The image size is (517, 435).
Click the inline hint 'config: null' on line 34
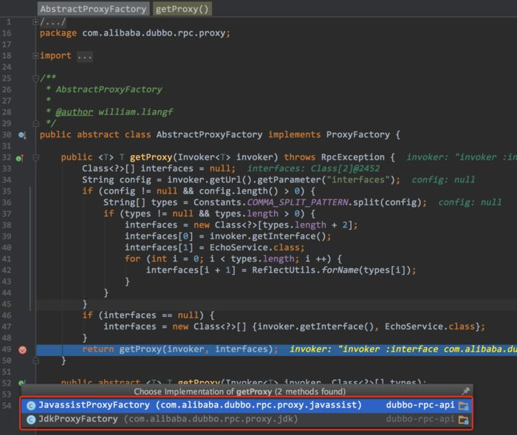pos(443,180)
